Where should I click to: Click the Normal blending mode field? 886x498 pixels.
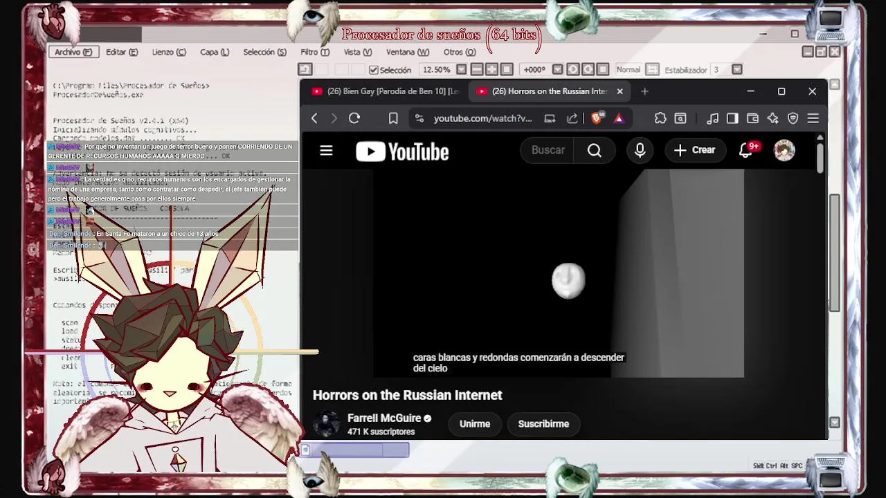point(628,70)
